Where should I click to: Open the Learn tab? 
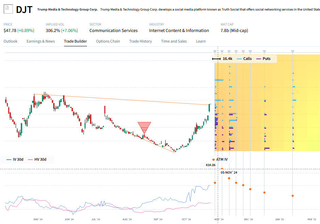point(201,41)
